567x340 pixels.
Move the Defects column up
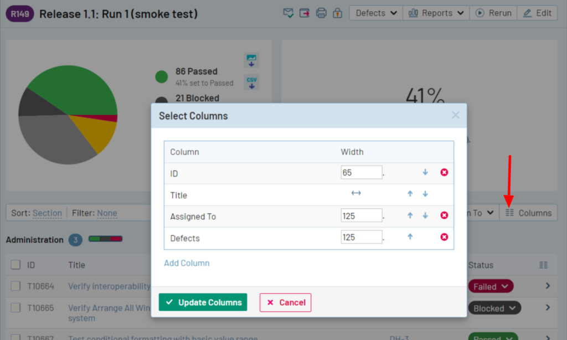[x=410, y=238]
